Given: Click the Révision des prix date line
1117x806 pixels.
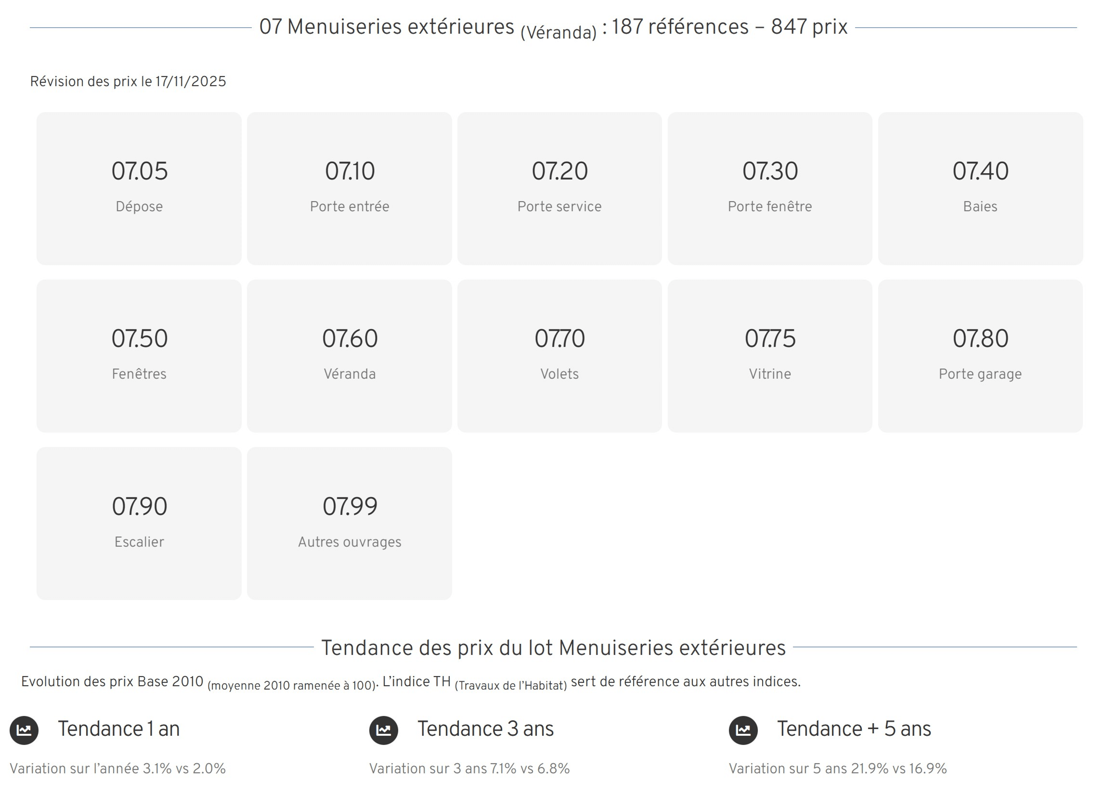Looking at the screenshot, I should click(x=128, y=82).
